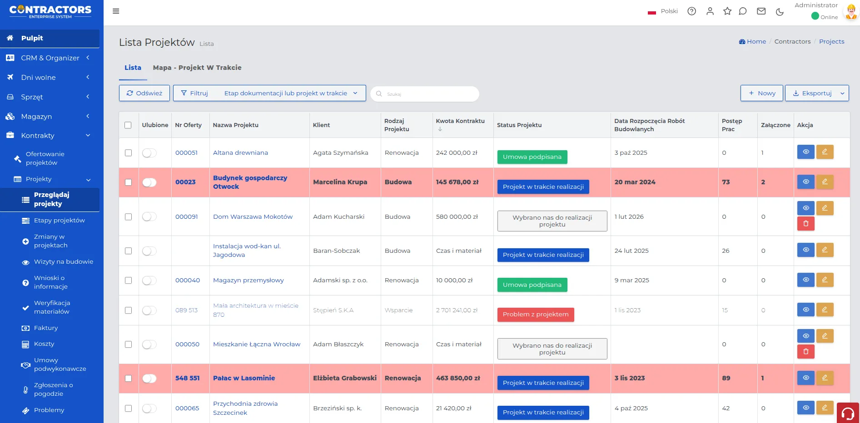This screenshot has height=423, width=860.
Task: View the Magazyn przemysłowy project eye icon
Action: (805, 280)
